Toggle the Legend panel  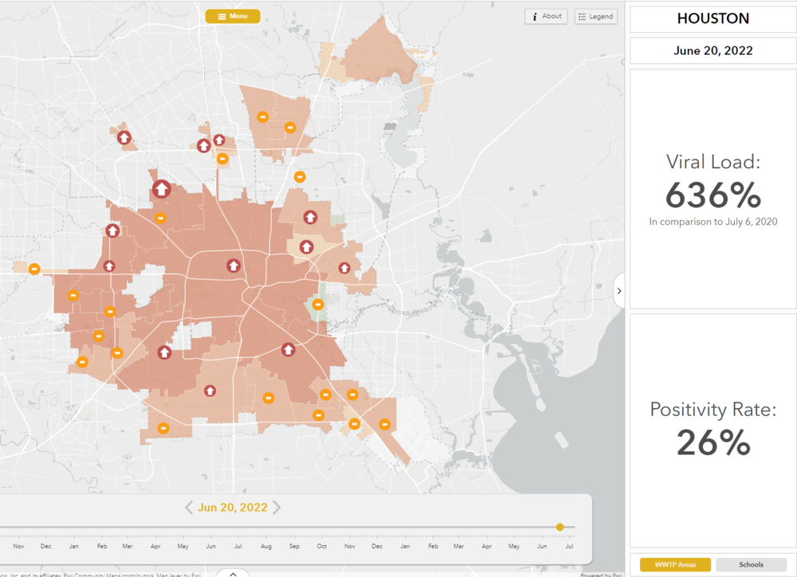(595, 16)
